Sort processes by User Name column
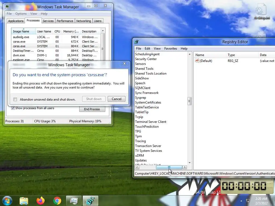The height and width of the screenshot is (206, 275). pos(44,31)
